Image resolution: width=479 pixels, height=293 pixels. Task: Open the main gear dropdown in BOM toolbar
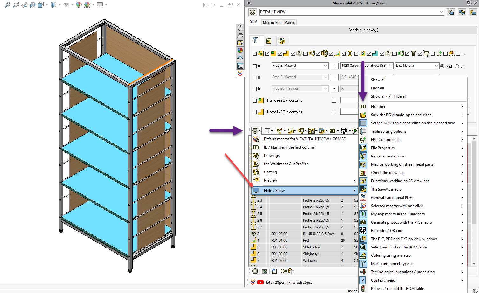[256, 131]
